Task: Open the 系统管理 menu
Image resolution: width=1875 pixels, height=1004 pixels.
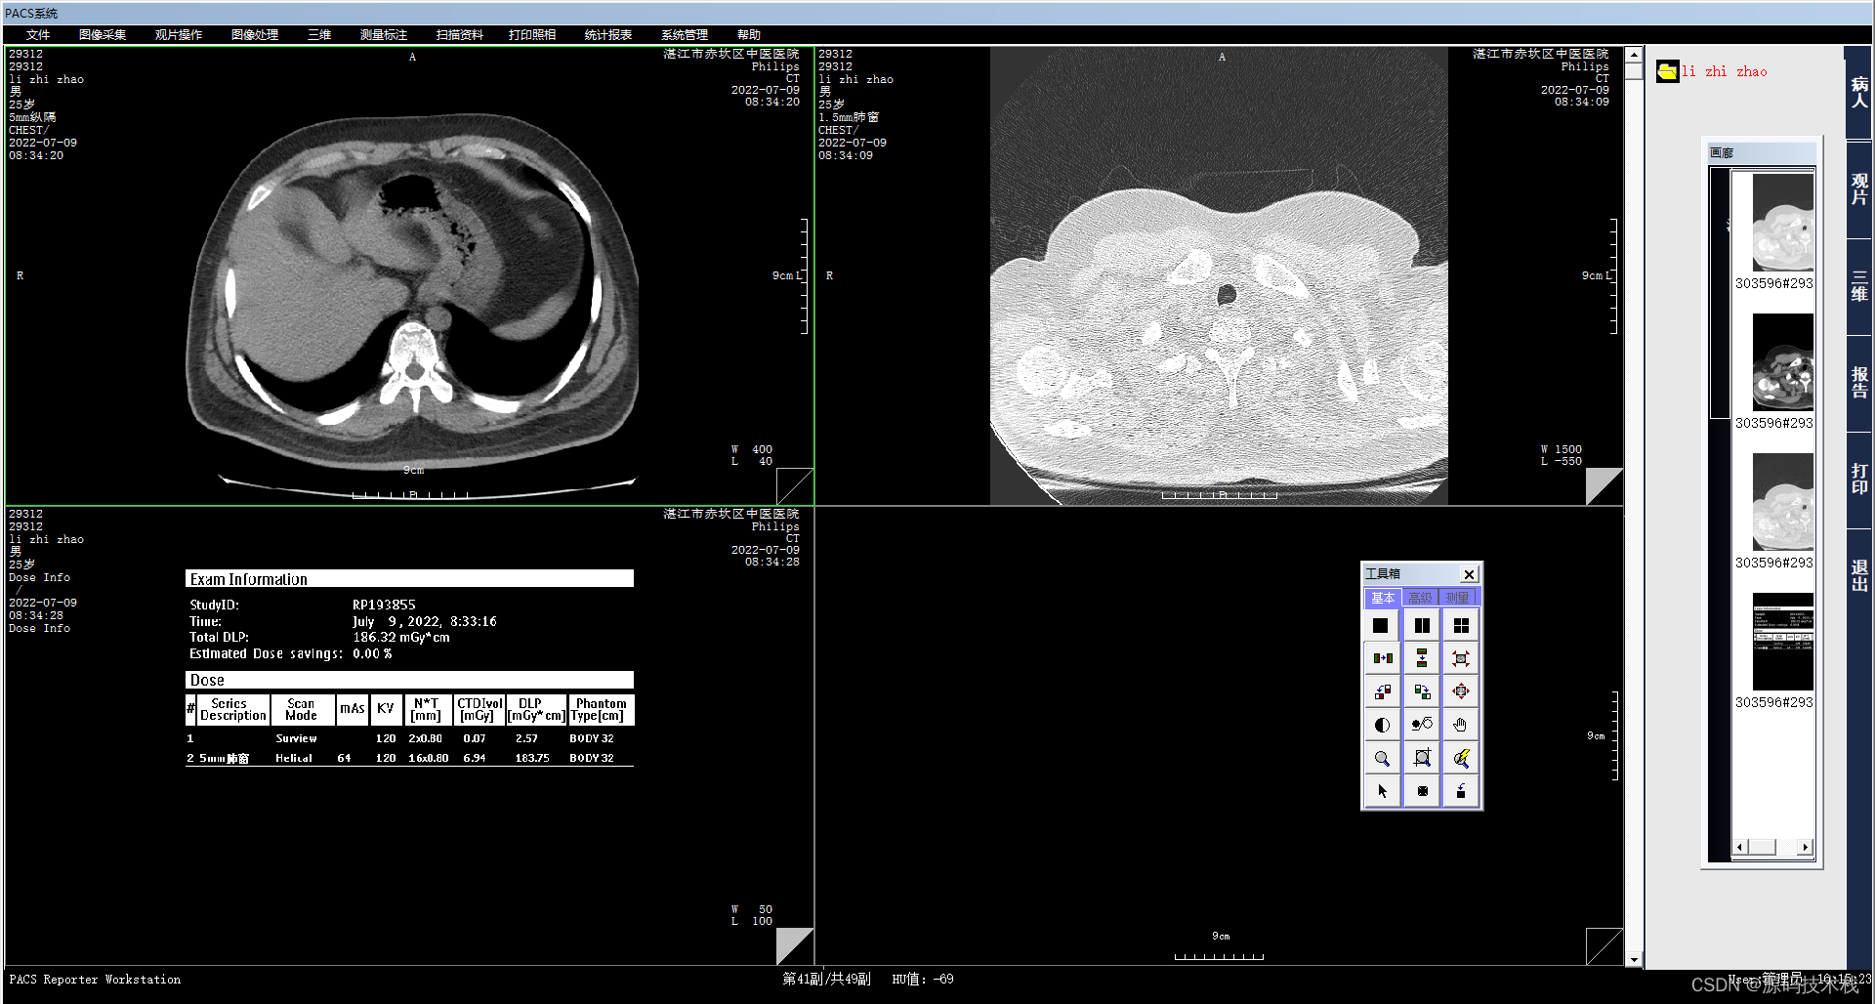Action: 685,35
